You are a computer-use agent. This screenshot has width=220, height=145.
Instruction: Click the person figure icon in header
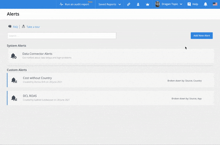tap(138, 4)
